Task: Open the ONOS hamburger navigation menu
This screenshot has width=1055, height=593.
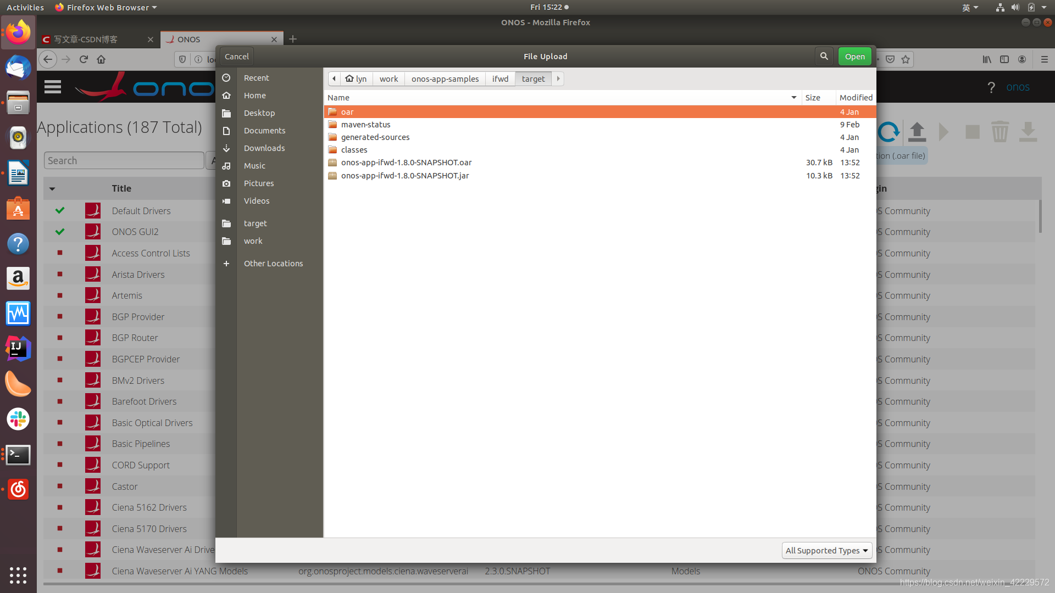Action: 53,87
